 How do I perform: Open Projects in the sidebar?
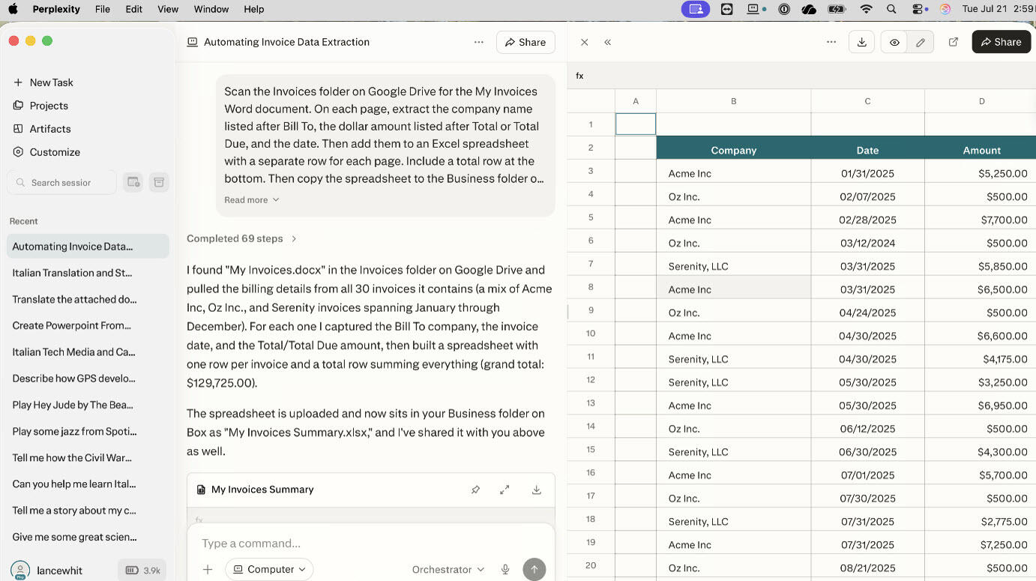pos(41,106)
